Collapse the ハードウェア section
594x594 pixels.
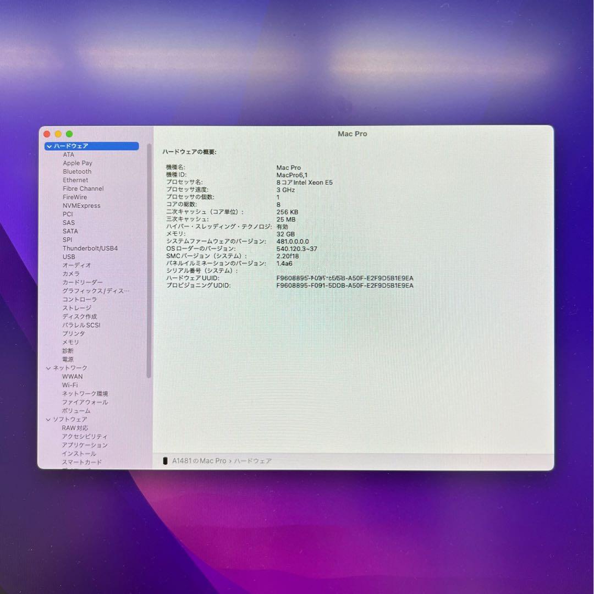[x=49, y=146]
